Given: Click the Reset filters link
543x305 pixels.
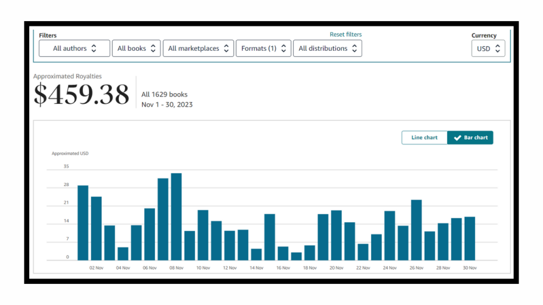Looking at the screenshot, I should (x=346, y=34).
